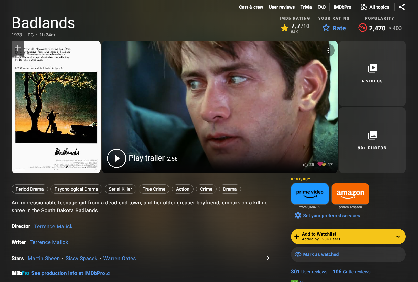Image resolution: width=418 pixels, height=282 pixels.
Task: Click the plus icon on Add to Watchlist
Action: 297,237
